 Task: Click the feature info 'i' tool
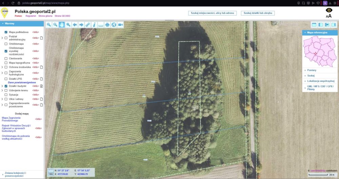pos(94,25)
